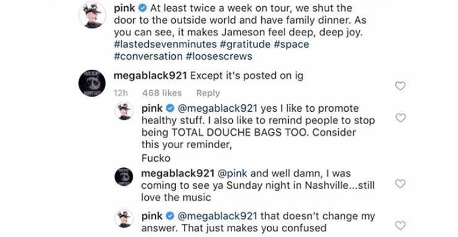
Task: Click the @pink mention in the Nashville reply
Action: point(233,173)
